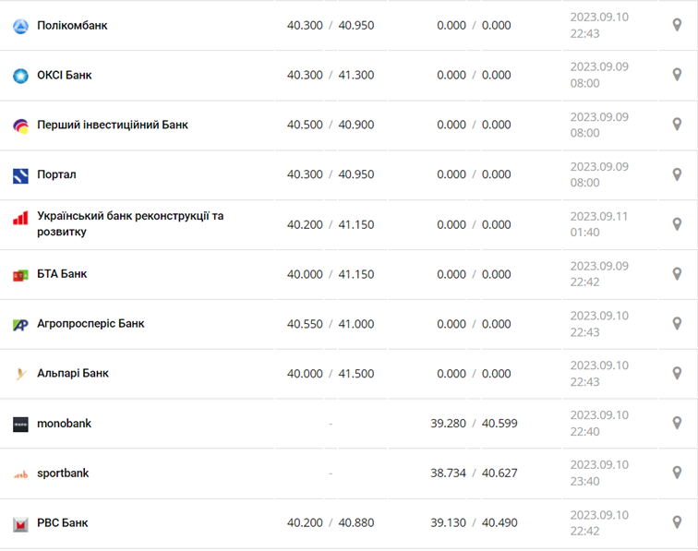Viewport: 698px width, 551px height.
Task: Click the Альпарі Банк logo icon
Action: click(x=20, y=375)
